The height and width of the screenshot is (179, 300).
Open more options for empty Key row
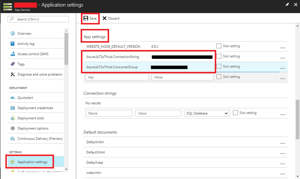click(282, 78)
